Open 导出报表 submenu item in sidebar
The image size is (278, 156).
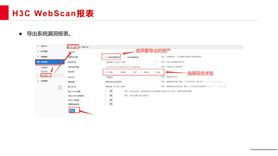(x=44, y=75)
